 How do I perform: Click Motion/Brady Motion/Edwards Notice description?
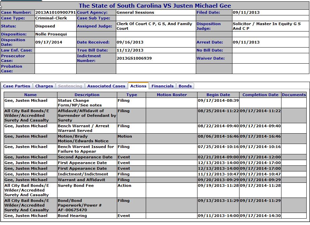pyautogui.click(x=83, y=139)
